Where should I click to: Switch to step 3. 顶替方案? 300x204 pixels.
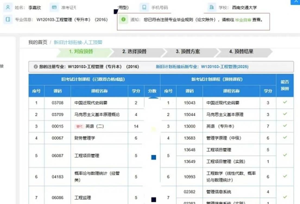click(x=188, y=52)
